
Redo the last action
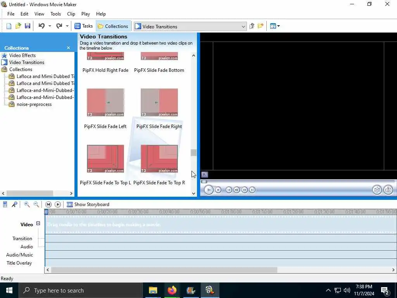59,26
